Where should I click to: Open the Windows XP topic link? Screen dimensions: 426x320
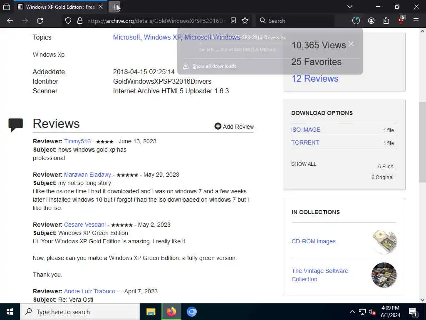[x=162, y=37]
